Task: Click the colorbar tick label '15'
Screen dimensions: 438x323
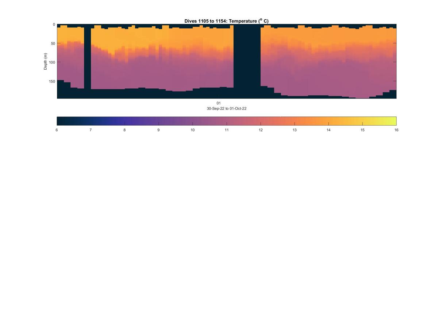Action: [x=362, y=130]
